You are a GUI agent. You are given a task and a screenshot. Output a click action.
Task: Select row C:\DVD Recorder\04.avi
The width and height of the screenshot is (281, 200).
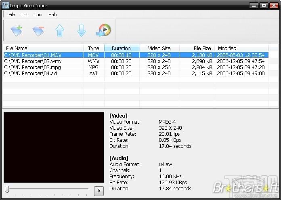(136, 74)
